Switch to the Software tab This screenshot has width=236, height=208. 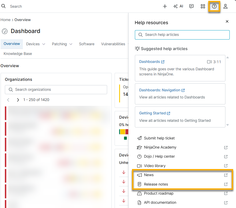pos(87,44)
